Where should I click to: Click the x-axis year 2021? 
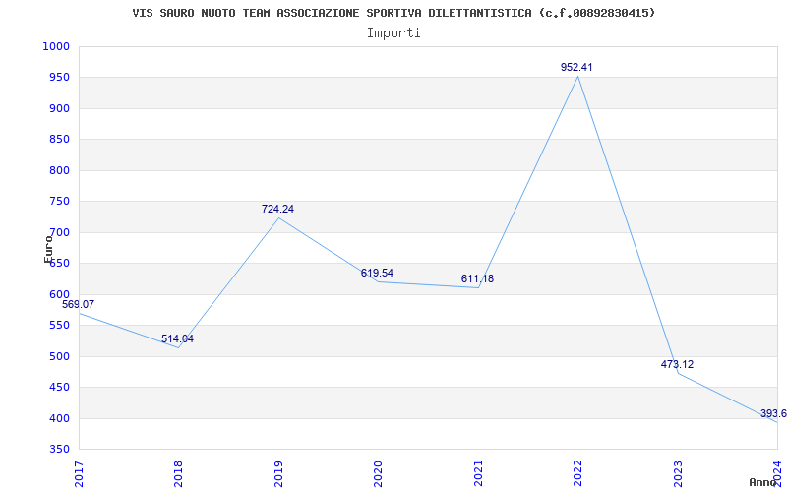[478, 473]
